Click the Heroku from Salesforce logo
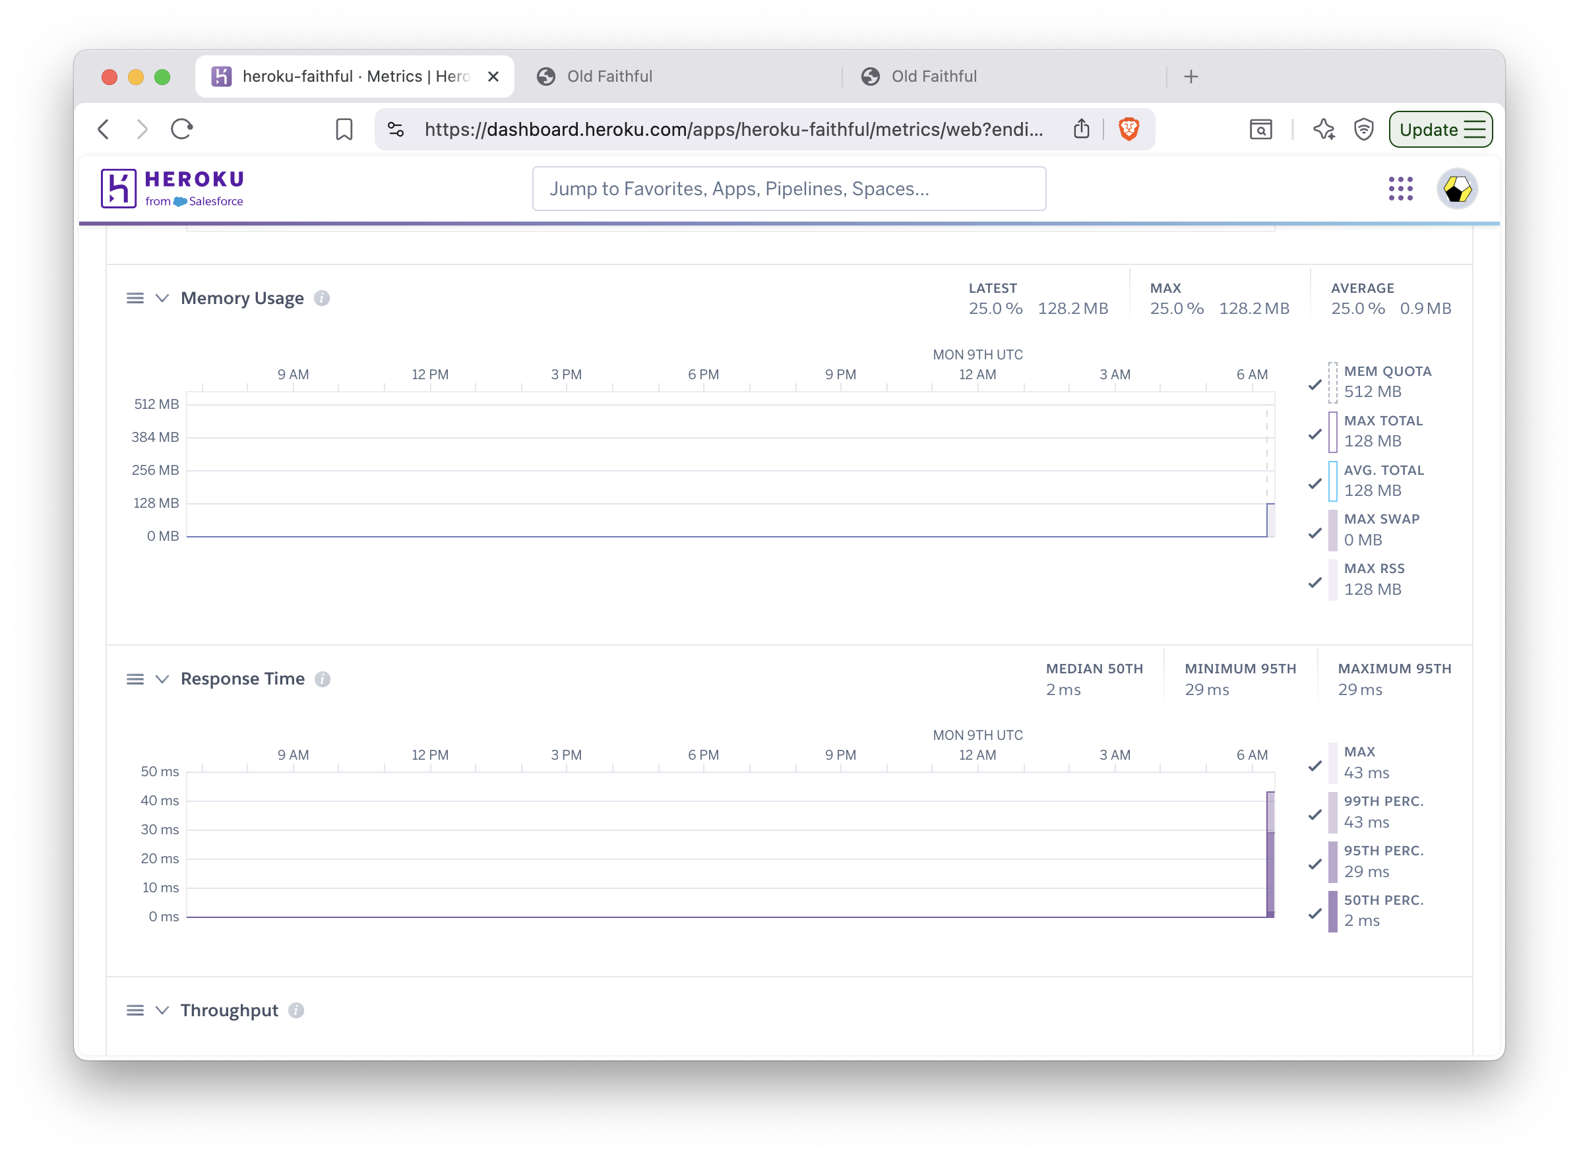This screenshot has height=1158, width=1579. pos(171,188)
